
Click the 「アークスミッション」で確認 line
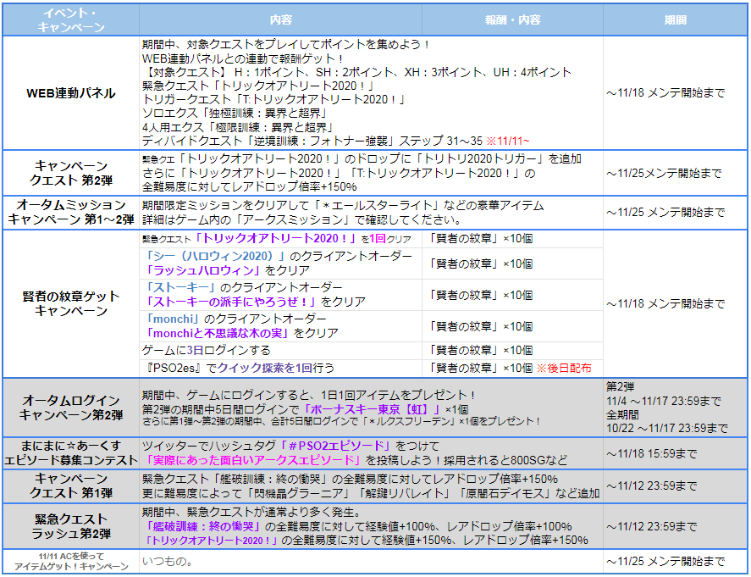[302, 219]
